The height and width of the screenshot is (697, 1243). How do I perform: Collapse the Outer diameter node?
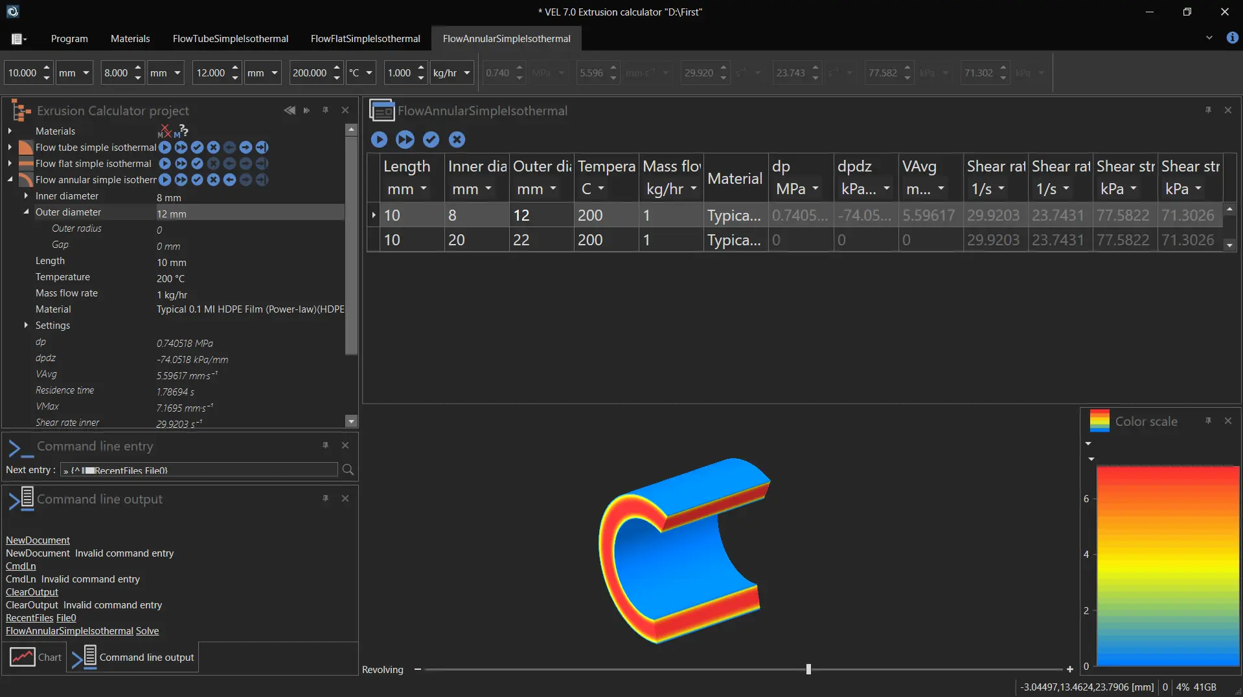pos(26,212)
